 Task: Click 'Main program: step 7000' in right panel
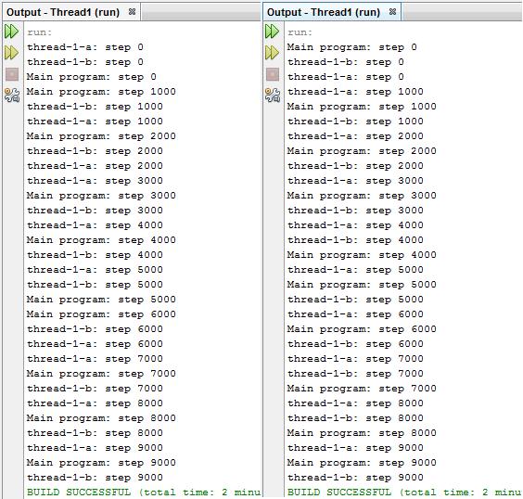coord(362,389)
